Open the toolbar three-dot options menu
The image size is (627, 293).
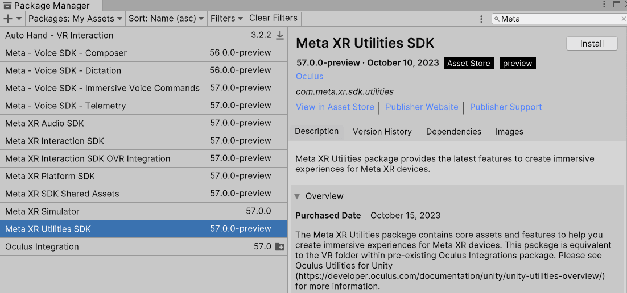[x=482, y=19]
